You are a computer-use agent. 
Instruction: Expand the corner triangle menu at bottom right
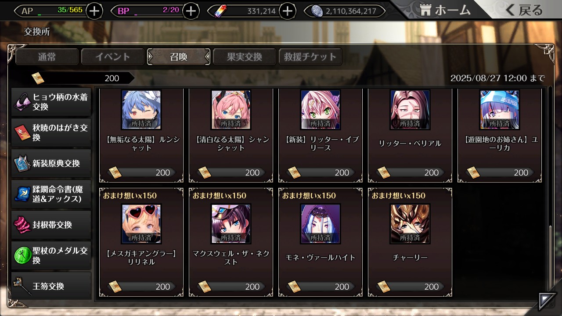click(x=547, y=301)
